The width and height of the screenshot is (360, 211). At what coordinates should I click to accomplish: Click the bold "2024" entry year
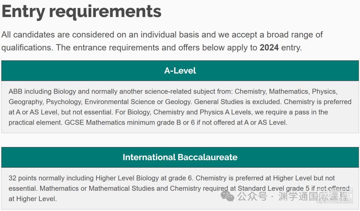click(269, 48)
